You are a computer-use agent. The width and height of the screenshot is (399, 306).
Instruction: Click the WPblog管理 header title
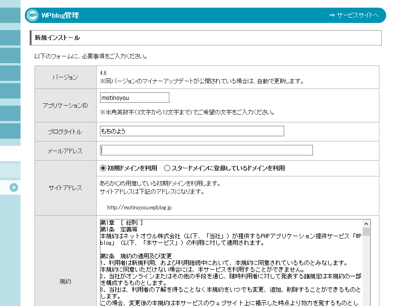(60, 15)
